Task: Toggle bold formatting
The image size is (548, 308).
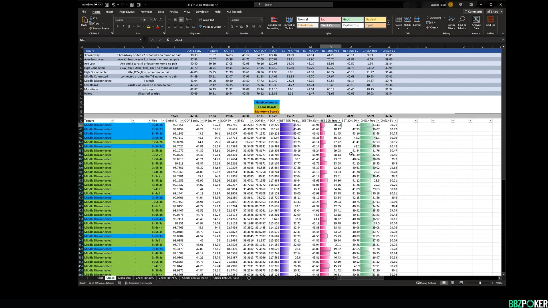Action: pos(117,27)
